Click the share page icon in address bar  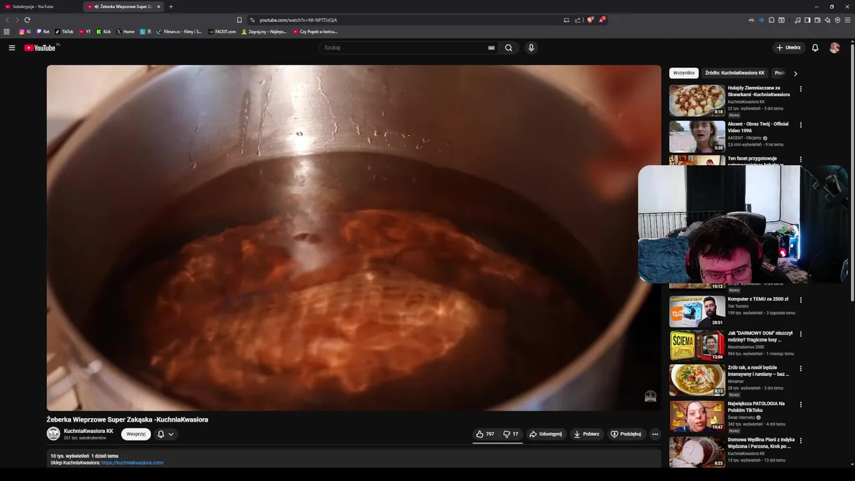point(578,20)
